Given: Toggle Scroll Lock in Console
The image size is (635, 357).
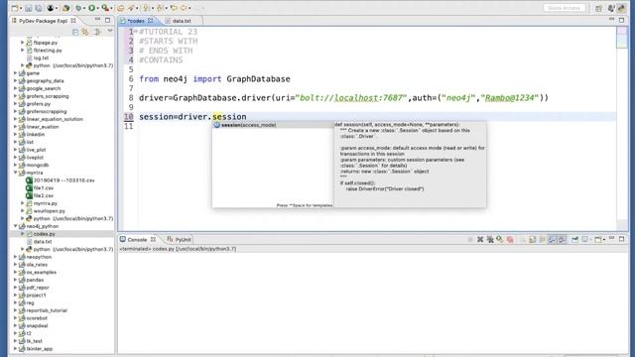Looking at the screenshot, I should (532, 240).
